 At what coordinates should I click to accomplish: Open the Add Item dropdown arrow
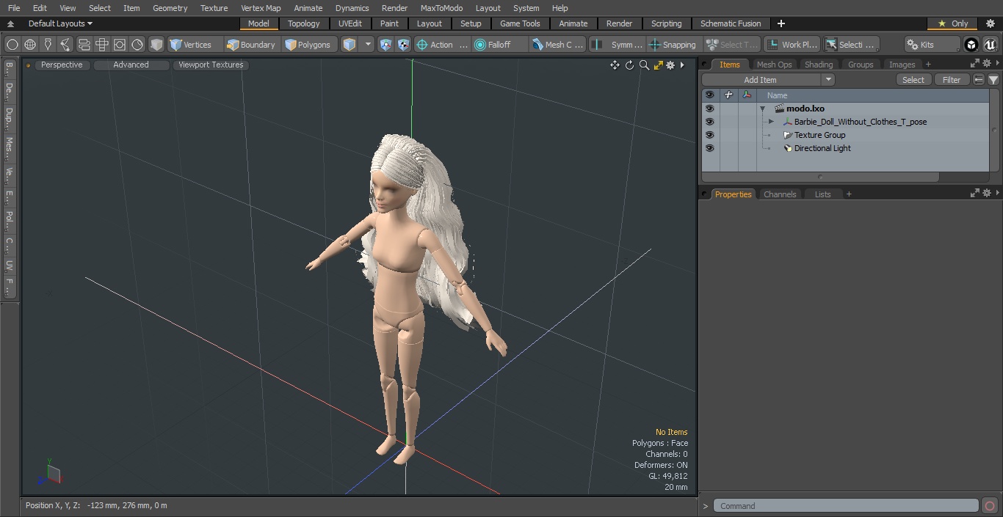[828, 80]
